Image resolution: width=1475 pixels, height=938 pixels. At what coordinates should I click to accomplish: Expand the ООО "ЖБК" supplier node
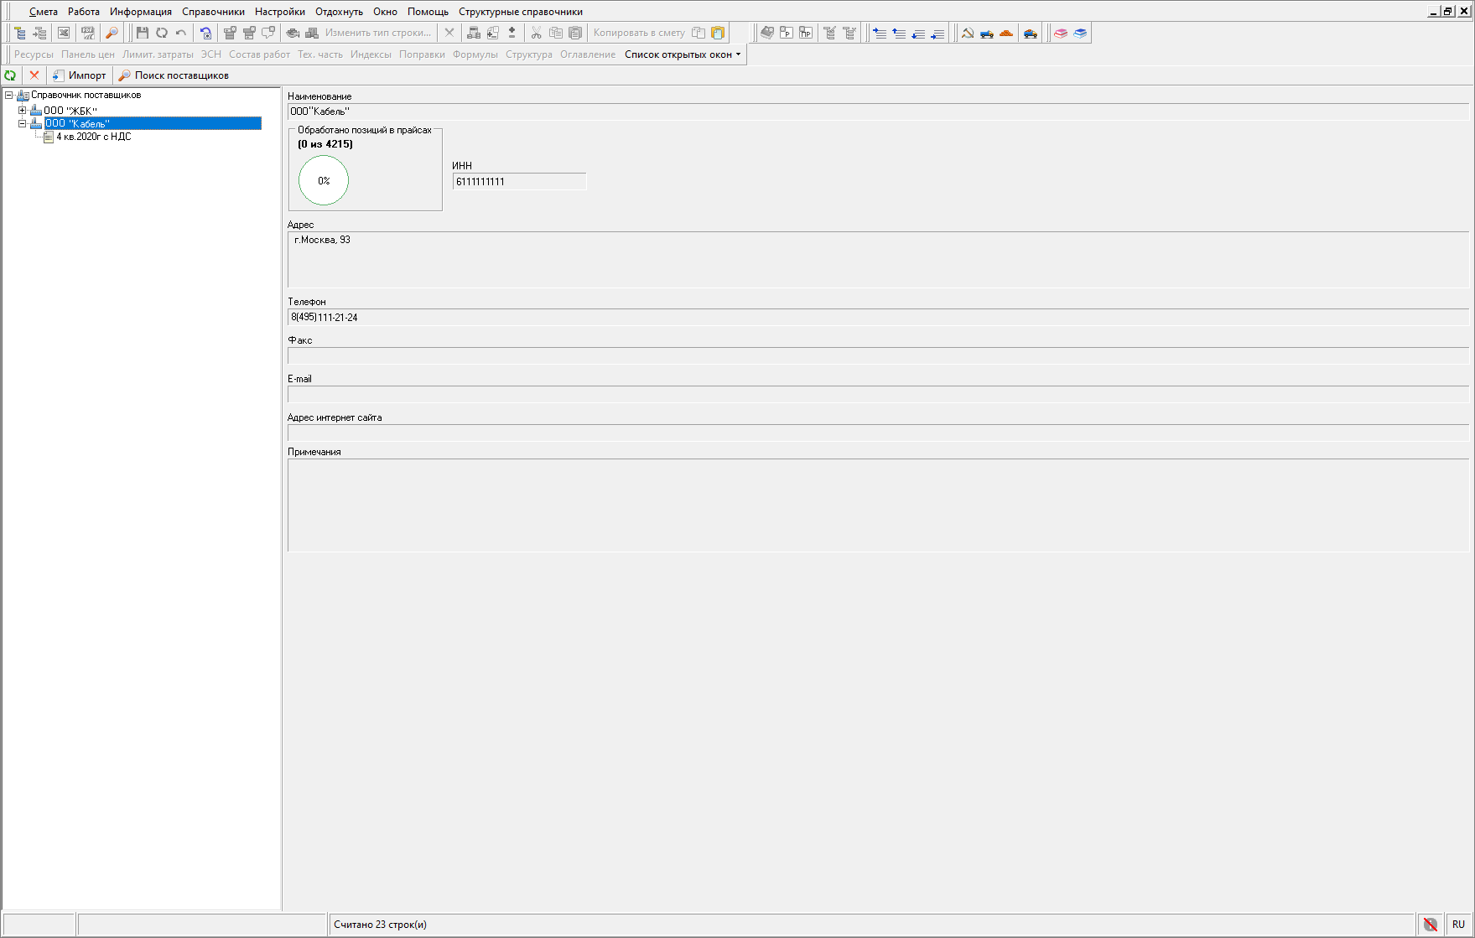(x=23, y=111)
